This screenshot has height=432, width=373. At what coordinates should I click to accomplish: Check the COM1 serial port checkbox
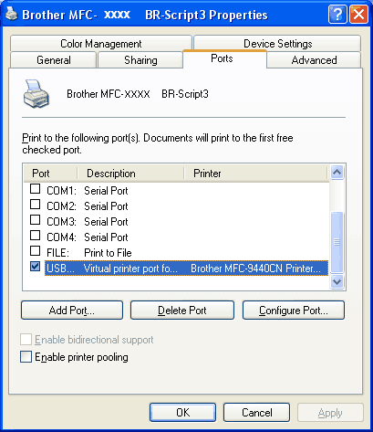click(36, 189)
